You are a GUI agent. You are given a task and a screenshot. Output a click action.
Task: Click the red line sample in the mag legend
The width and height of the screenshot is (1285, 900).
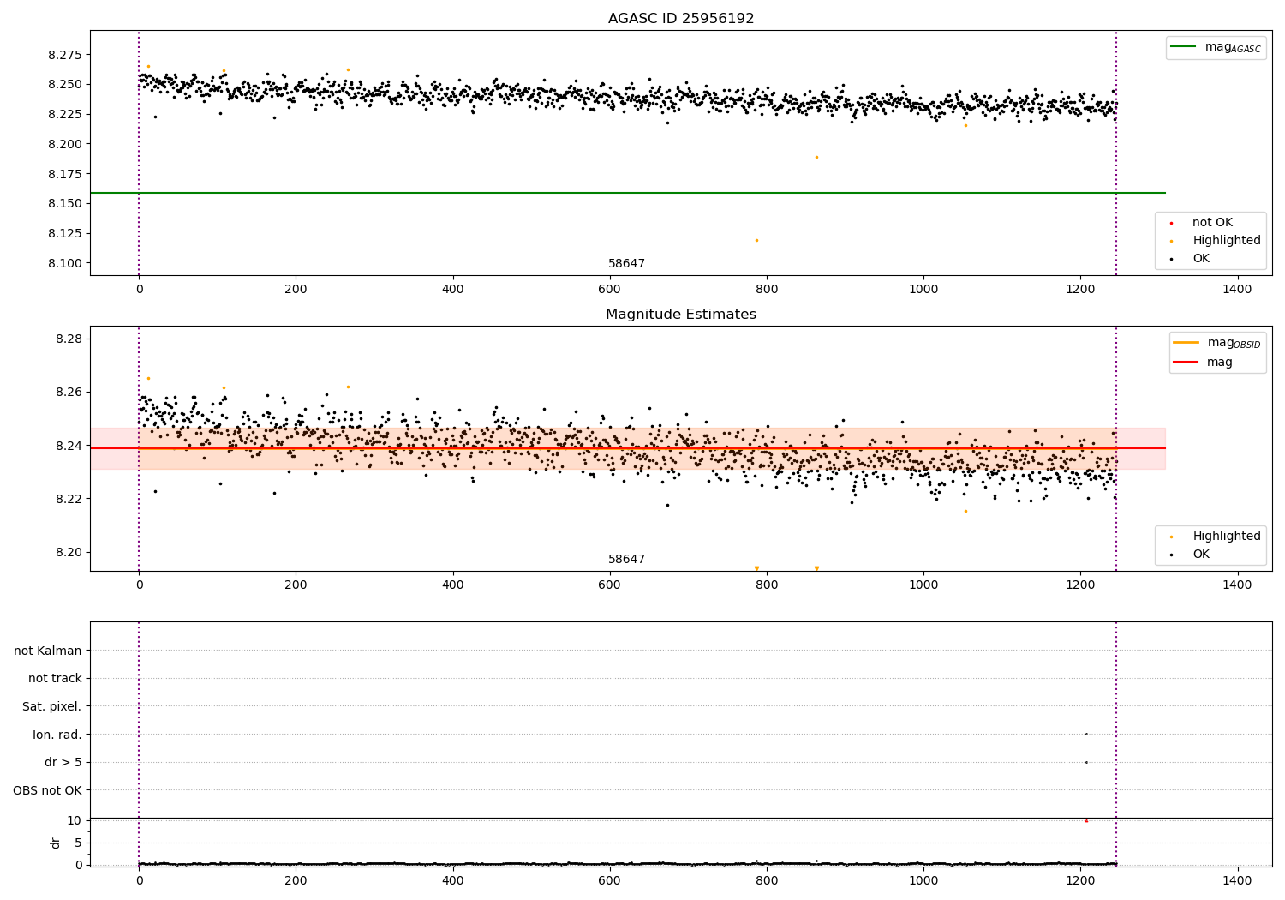click(1186, 363)
